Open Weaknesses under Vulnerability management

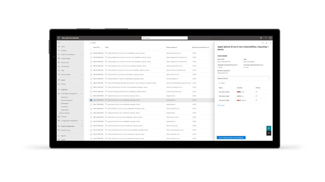pyautogui.click(x=65, y=110)
